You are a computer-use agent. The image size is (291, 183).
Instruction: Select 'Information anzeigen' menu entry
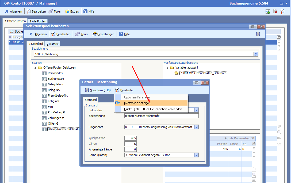(x=137, y=103)
